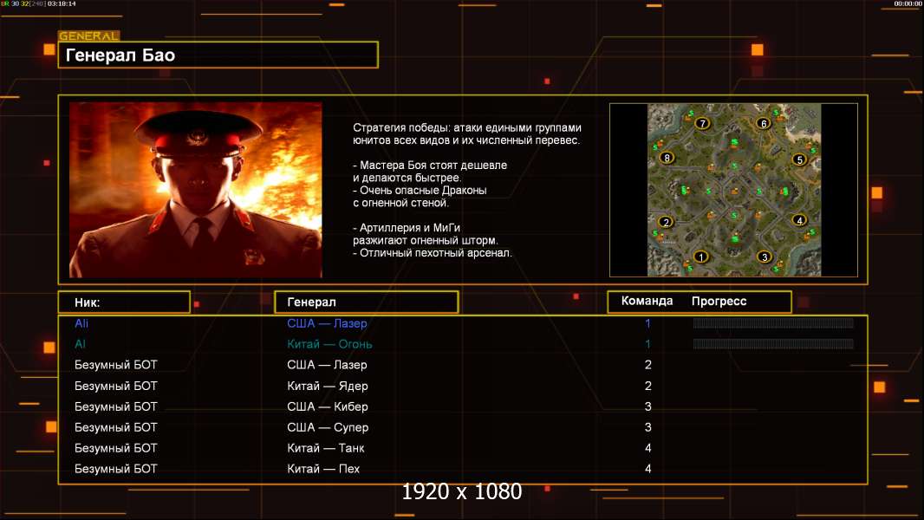Image resolution: width=924 pixels, height=520 pixels.
Task: Pick start position 3 on minimap
Action: (x=765, y=257)
